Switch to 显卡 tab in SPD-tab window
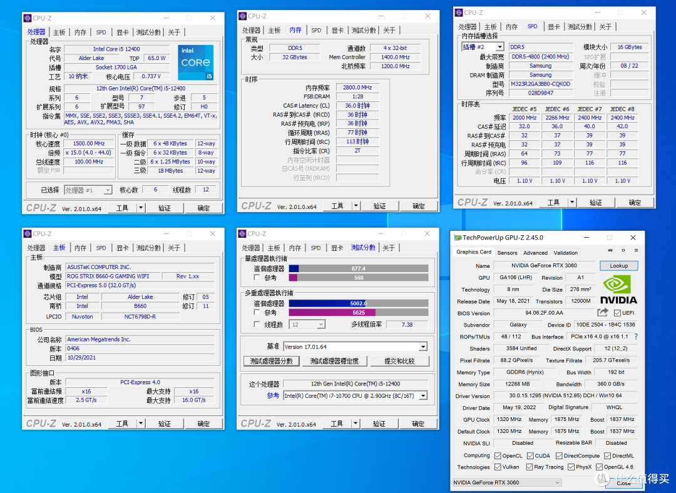Viewport: 676px width, 493px height. pyautogui.click(x=554, y=27)
